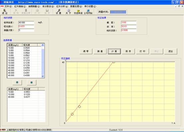
Task: Click the down-arrow button to add selected data
Action: click(17, 82)
